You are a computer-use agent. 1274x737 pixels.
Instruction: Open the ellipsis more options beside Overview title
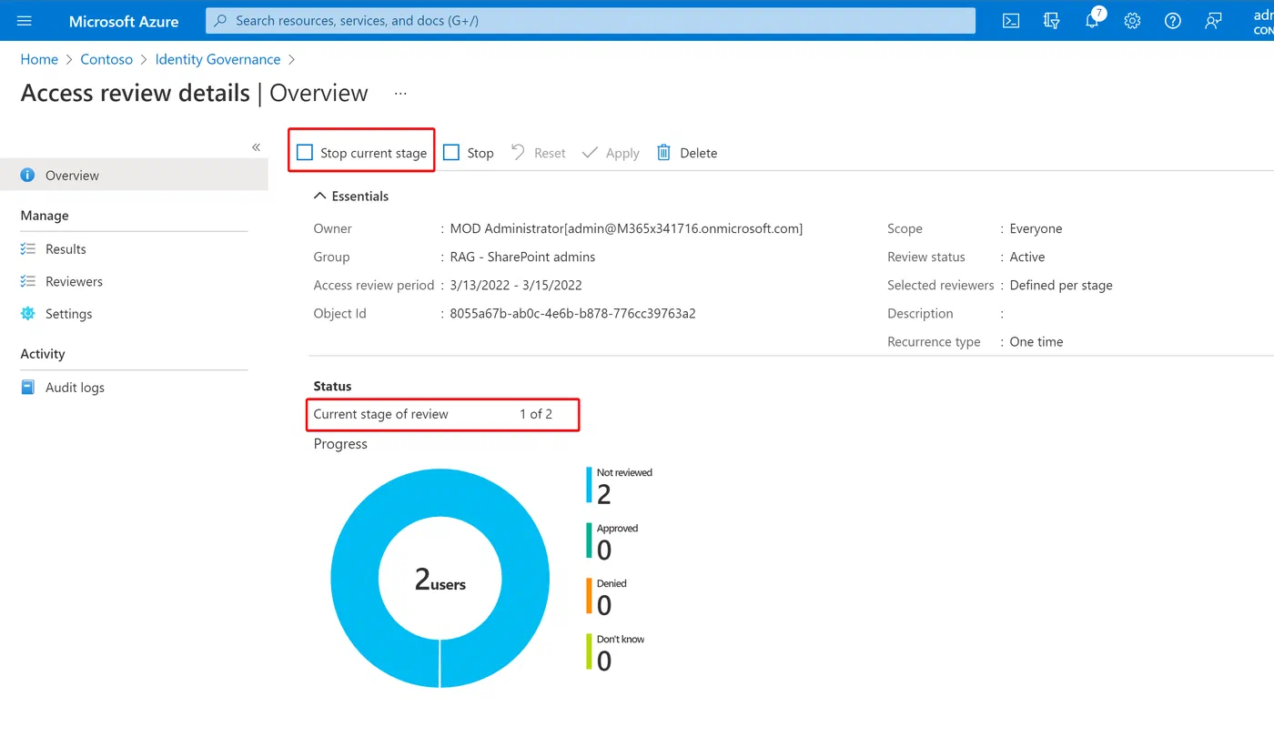(x=400, y=93)
